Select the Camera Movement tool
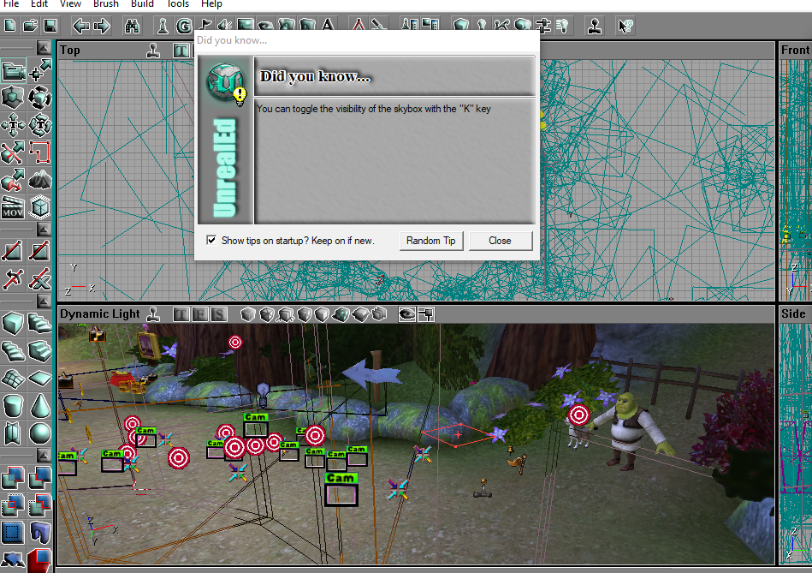 click(x=13, y=71)
